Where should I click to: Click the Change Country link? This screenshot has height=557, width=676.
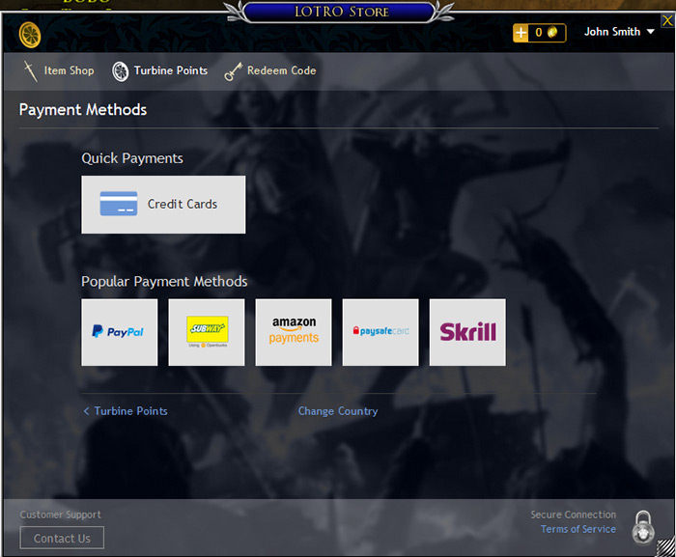[x=338, y=411]
